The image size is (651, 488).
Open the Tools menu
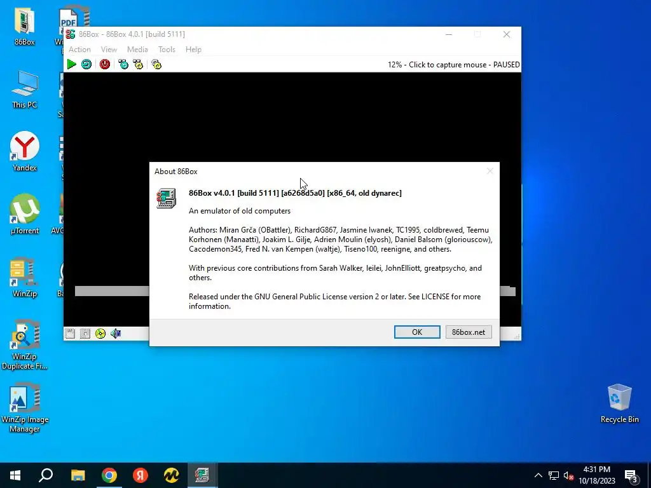[x=167, y=50]
